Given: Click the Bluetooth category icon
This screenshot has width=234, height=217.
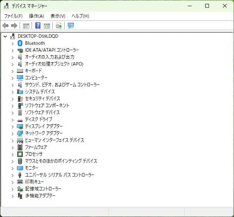Looking at the screenshot, I should (x=20, y=43).
